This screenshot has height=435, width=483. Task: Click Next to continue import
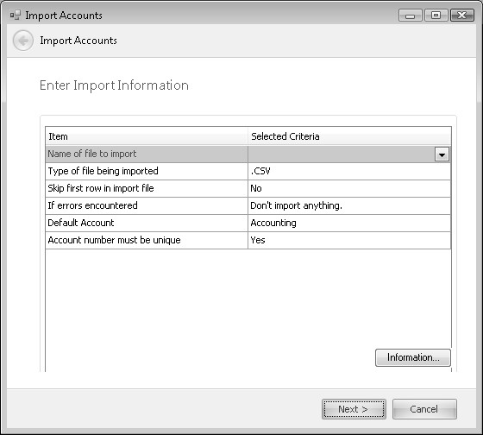(x=354, y=409)
